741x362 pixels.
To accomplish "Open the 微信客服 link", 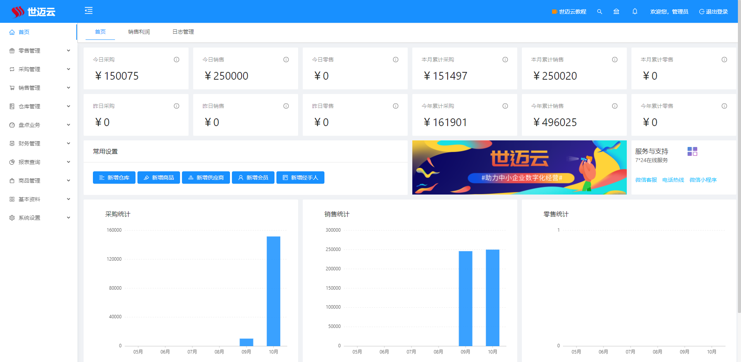I will [646, 180].
